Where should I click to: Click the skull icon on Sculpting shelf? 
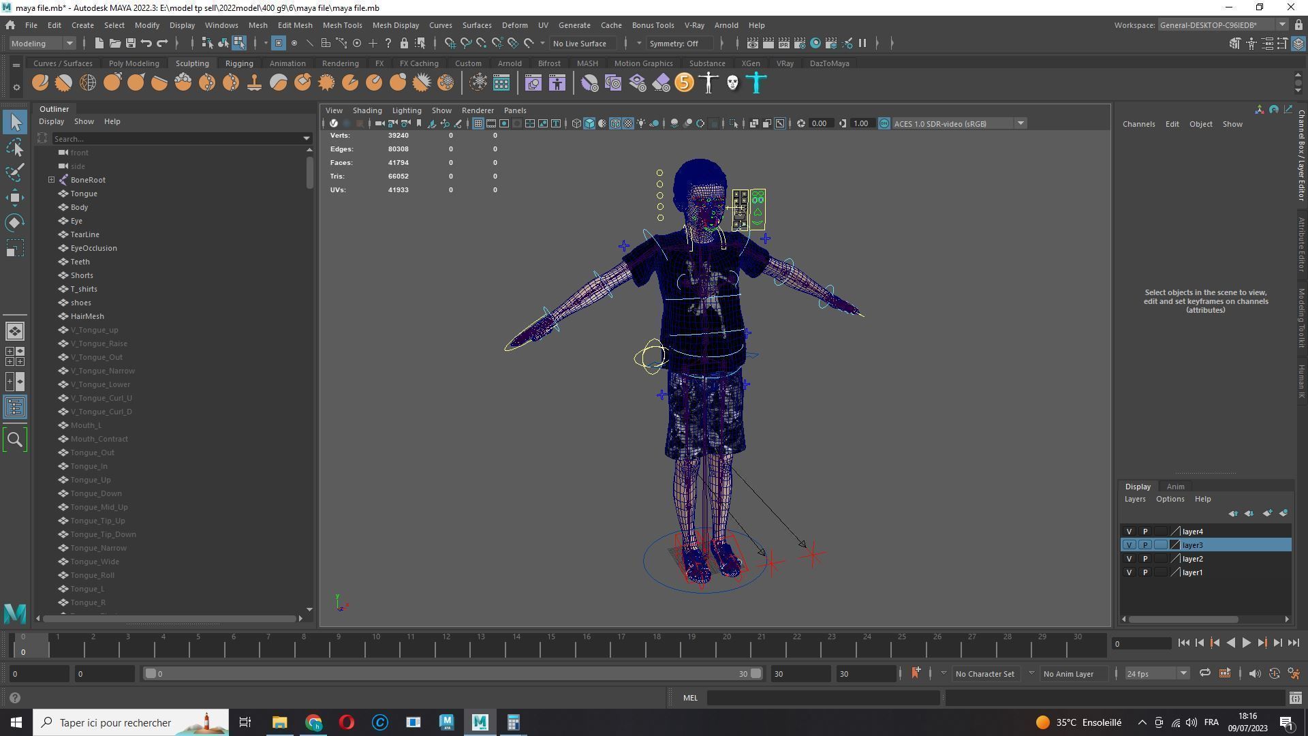[x=732, y=83]
